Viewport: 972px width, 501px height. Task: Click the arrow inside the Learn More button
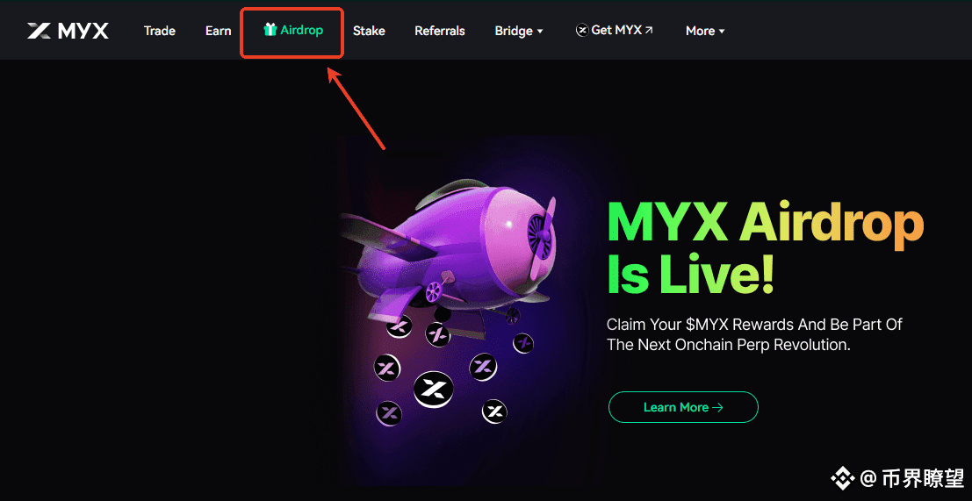[x=717, y=407]
